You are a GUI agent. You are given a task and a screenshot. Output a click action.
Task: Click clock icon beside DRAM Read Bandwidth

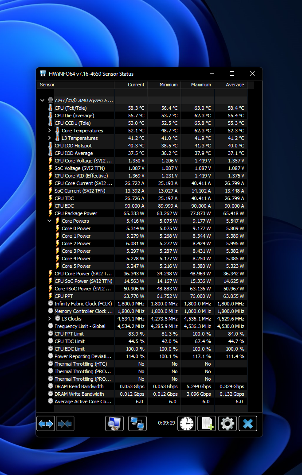51,386
